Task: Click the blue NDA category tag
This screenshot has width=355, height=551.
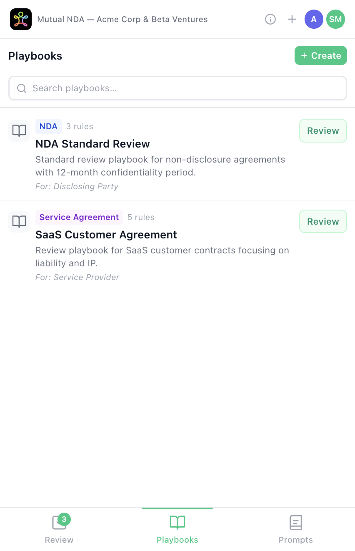Action: 48,126
